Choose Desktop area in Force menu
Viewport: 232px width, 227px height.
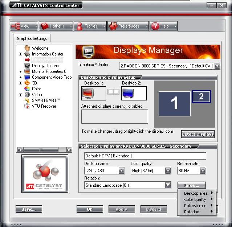197,193
